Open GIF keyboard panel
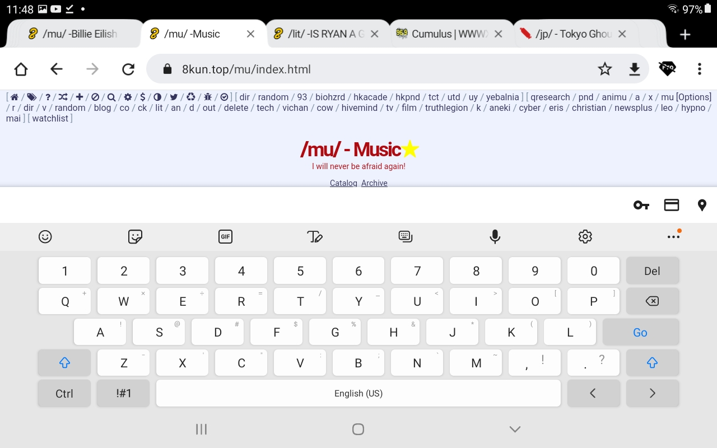 coord(225,237)
